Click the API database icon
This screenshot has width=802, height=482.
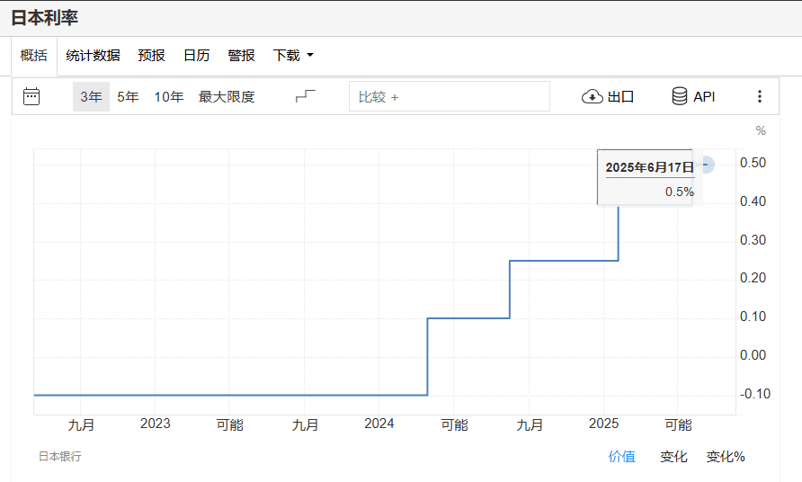(679, 96)
